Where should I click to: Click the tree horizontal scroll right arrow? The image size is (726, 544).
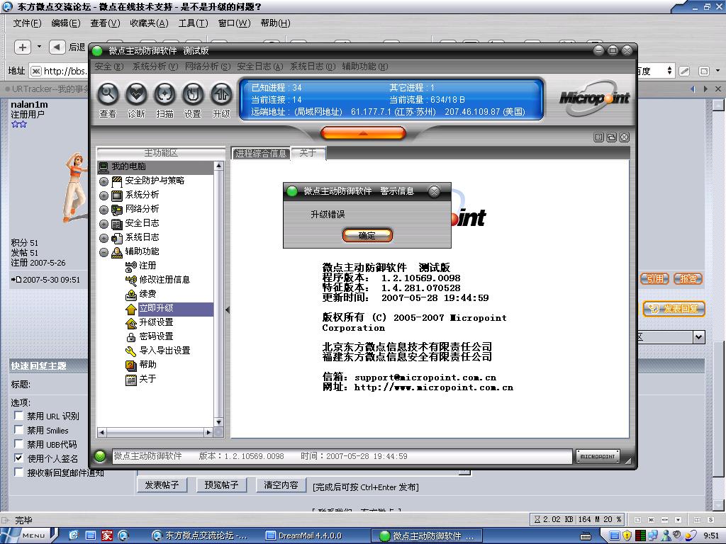coord(208,432)
